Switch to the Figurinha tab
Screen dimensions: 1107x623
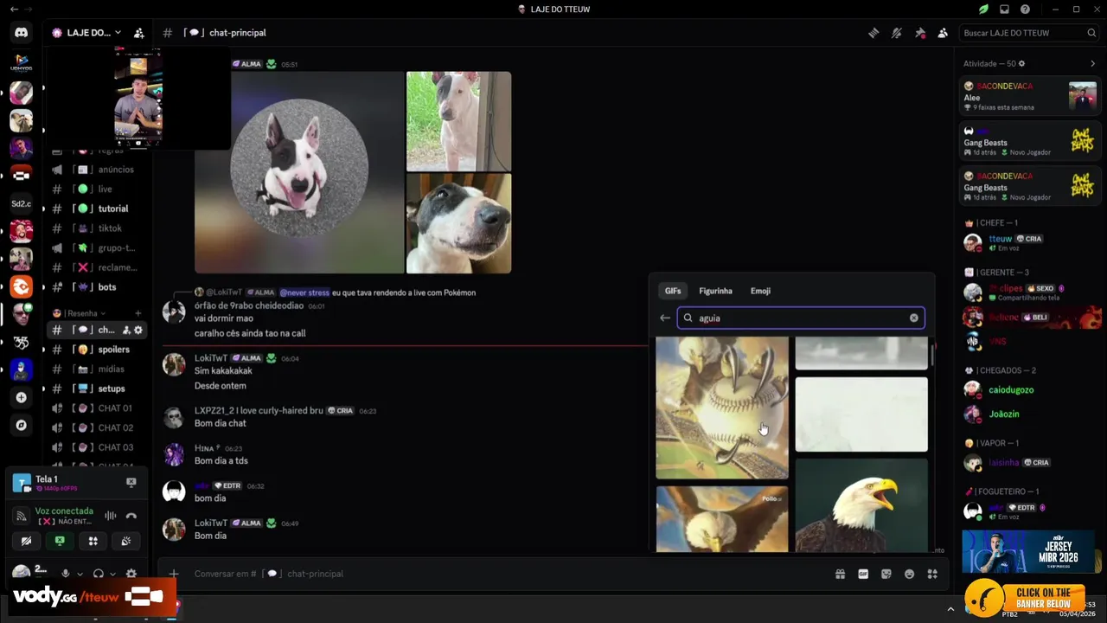715,291
